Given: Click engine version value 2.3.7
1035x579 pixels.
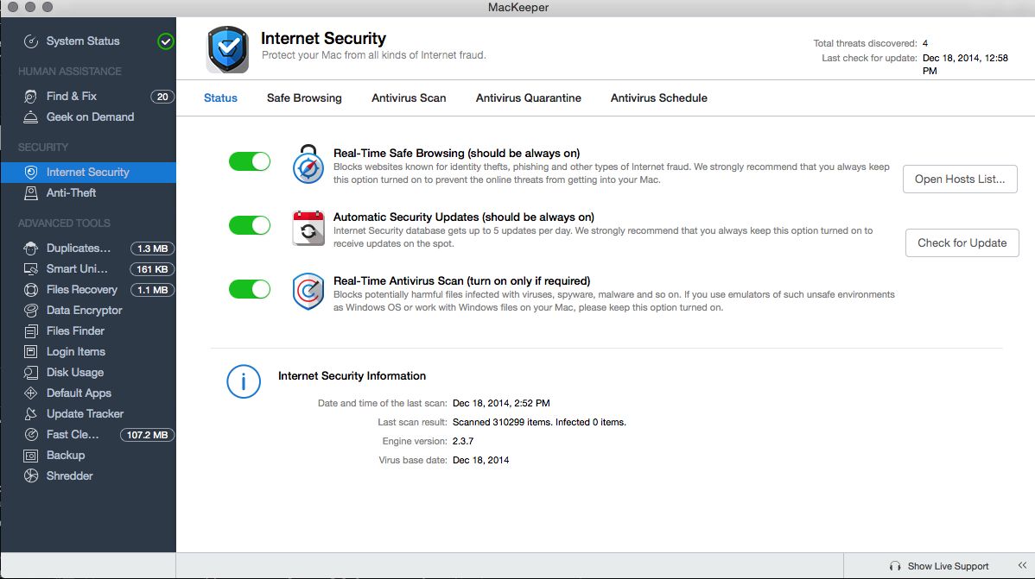Looking at the screenshot, I should pos(463,441).
